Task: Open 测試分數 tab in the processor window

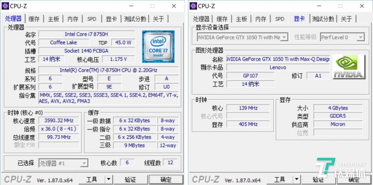Action: (135, 19)
